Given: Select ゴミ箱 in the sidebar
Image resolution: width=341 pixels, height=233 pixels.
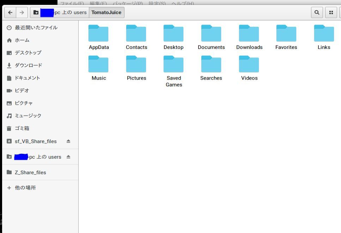Looking at the screenshot, I should click(x=22, y=128).
